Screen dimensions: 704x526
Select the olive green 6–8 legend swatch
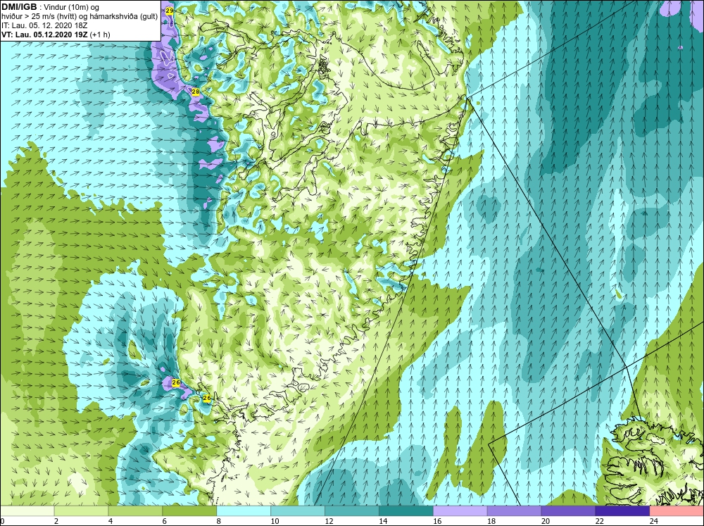coord(189,511)
